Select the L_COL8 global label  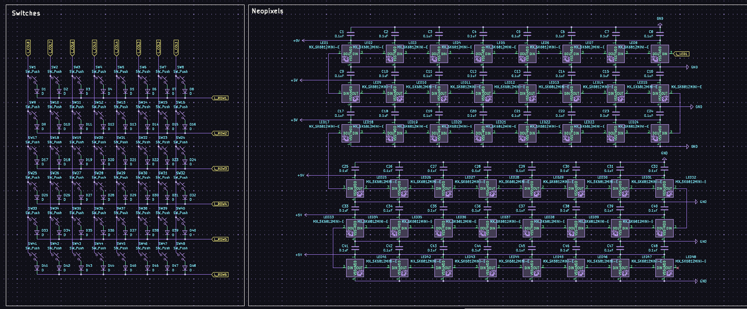click(28, 48)
